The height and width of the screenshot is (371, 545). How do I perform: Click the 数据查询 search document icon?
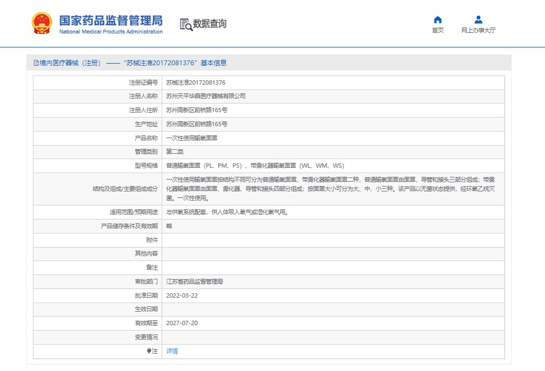(x=185, y=24)
